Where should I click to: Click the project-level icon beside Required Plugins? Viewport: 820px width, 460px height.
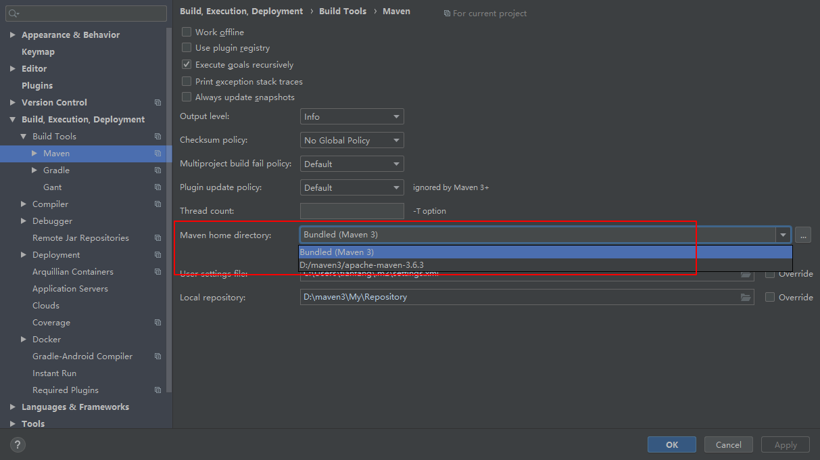coord(158,390)
